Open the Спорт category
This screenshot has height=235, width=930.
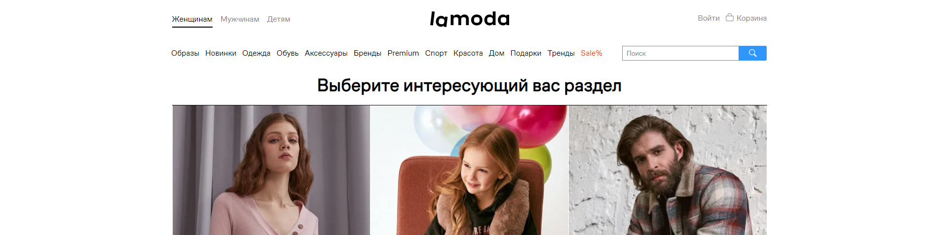(x=436, y=53)
